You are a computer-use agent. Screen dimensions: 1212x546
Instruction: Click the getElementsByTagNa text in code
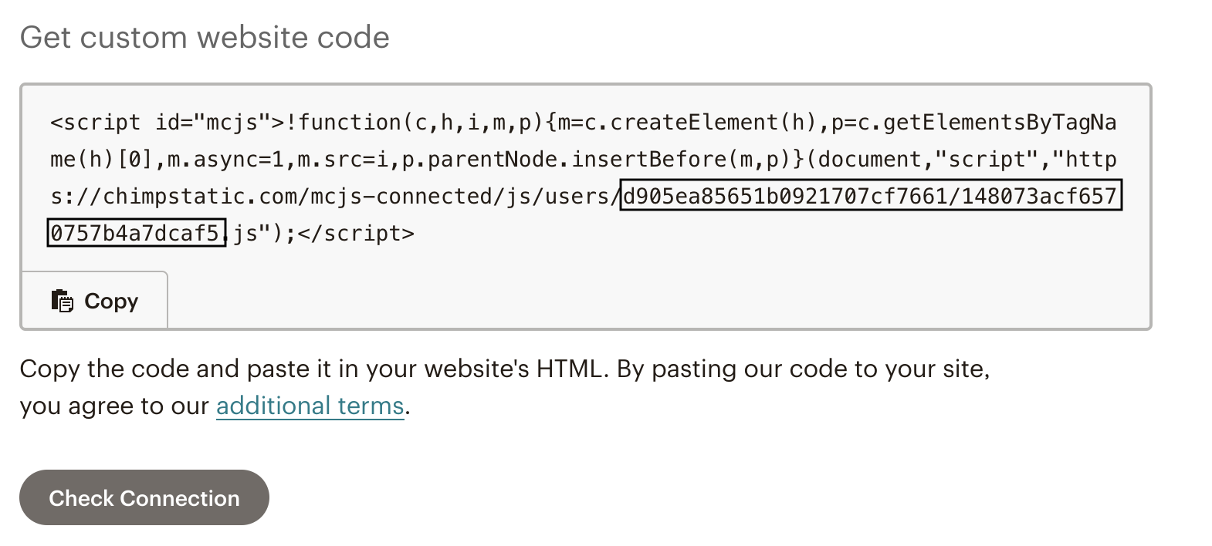pos(999,123)
